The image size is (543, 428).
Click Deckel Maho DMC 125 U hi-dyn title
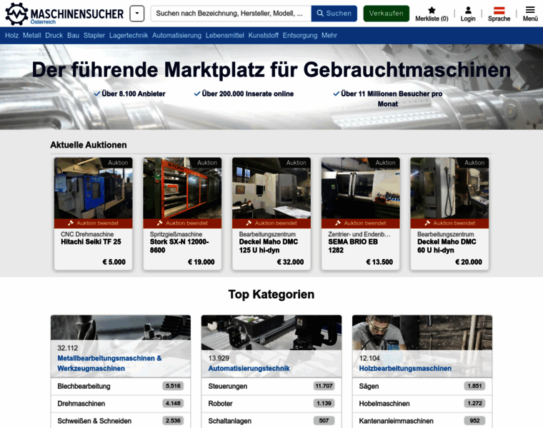point(269,246)
